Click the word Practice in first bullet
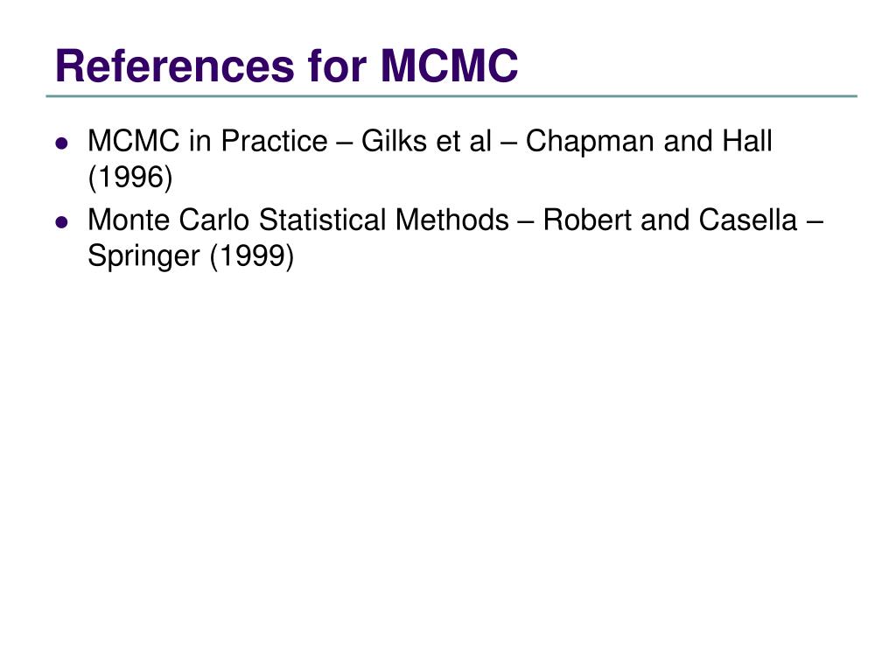 (x=274, y=141)
